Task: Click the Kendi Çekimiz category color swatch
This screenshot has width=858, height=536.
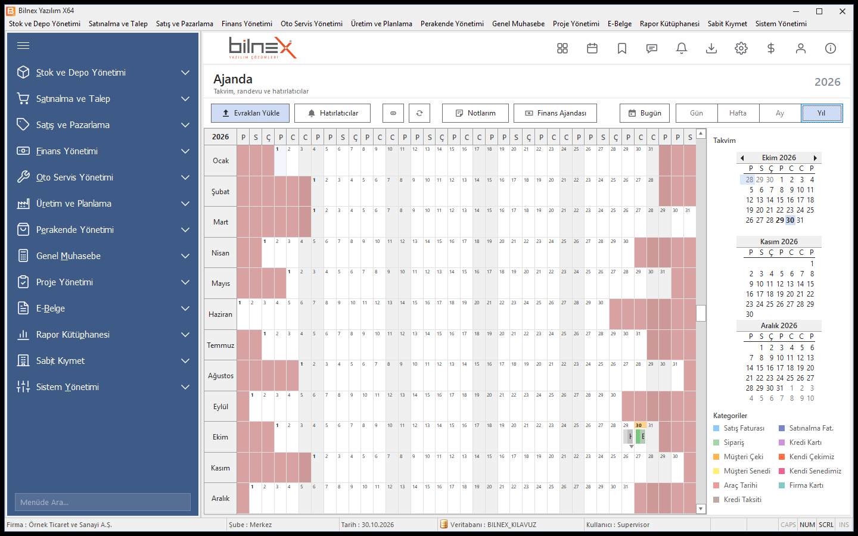Action: (782, 457)
